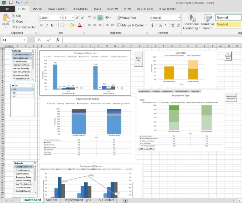The width and height of the screenshot is (242, 203).
Task: Copy the selected cells
Action: coord(17,21)
